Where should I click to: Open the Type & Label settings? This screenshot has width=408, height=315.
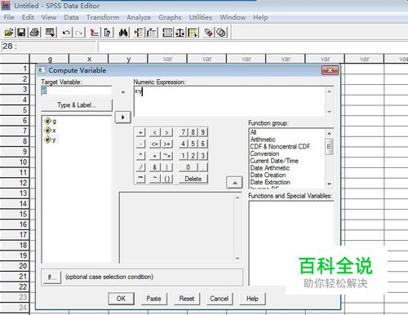click(77, 105)
